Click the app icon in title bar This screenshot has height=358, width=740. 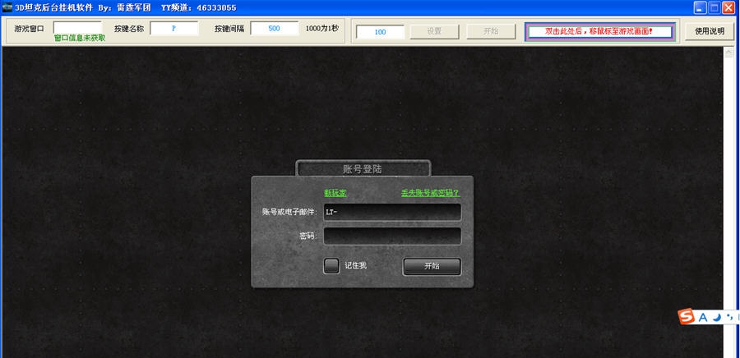tap(7, 7)
